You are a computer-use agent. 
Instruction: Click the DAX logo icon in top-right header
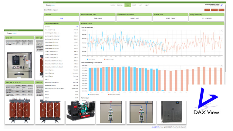222,5
